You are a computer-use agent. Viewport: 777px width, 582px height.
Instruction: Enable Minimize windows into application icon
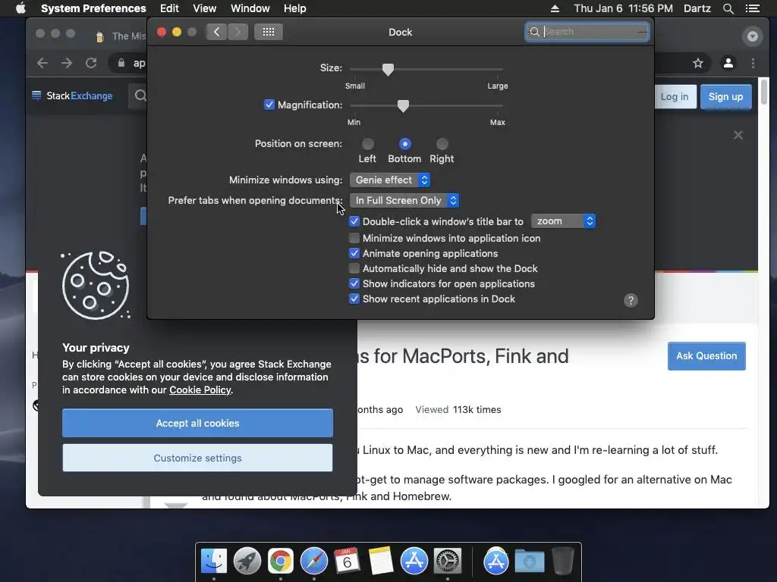(354, 238)
